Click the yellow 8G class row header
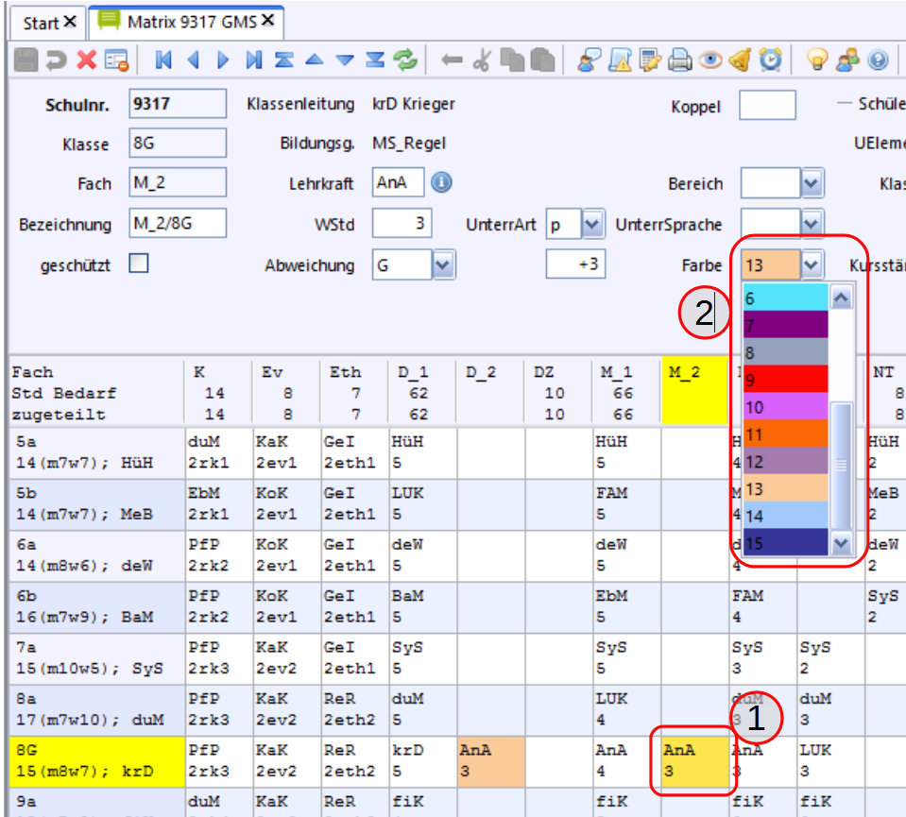 point(96,761)
